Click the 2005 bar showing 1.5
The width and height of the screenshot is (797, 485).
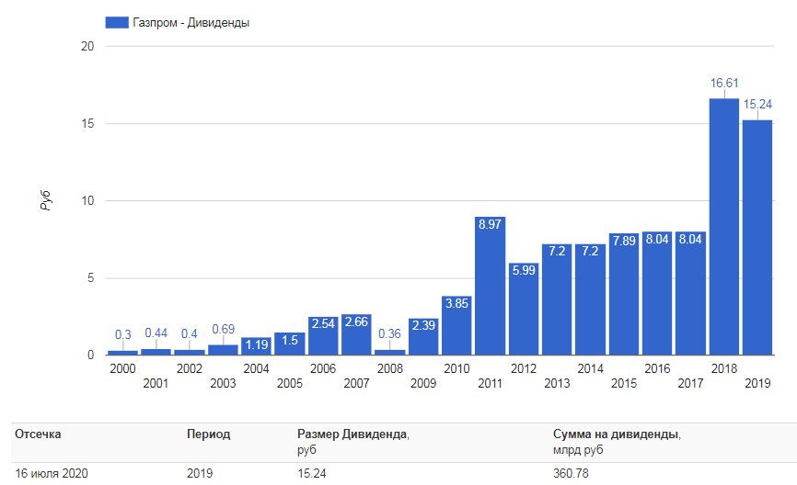pyautogui.click(x=290, y=344)
